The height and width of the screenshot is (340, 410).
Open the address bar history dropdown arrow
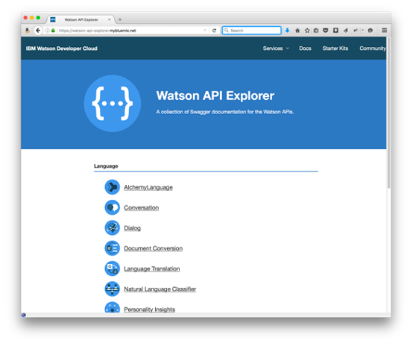point(205,31)
